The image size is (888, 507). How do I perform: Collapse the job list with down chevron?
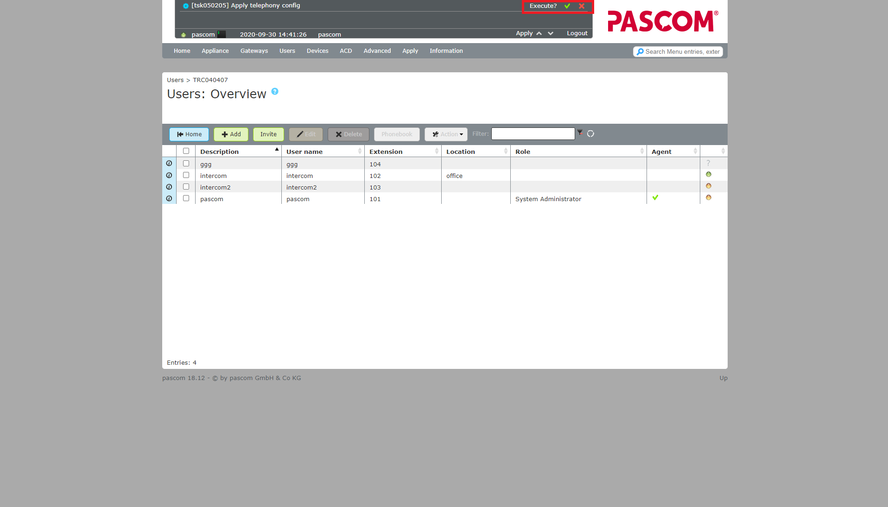(551, 33)
